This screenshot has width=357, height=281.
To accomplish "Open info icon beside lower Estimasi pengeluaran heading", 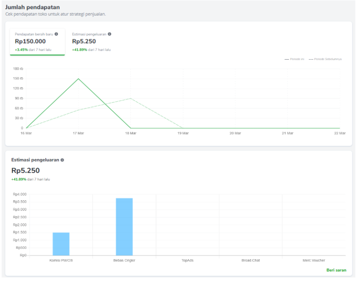I will [x=62, y=160].
